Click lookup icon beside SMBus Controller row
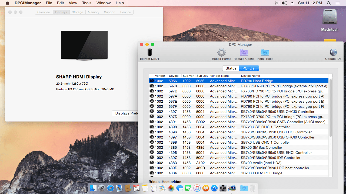 [x=152, y=147]
